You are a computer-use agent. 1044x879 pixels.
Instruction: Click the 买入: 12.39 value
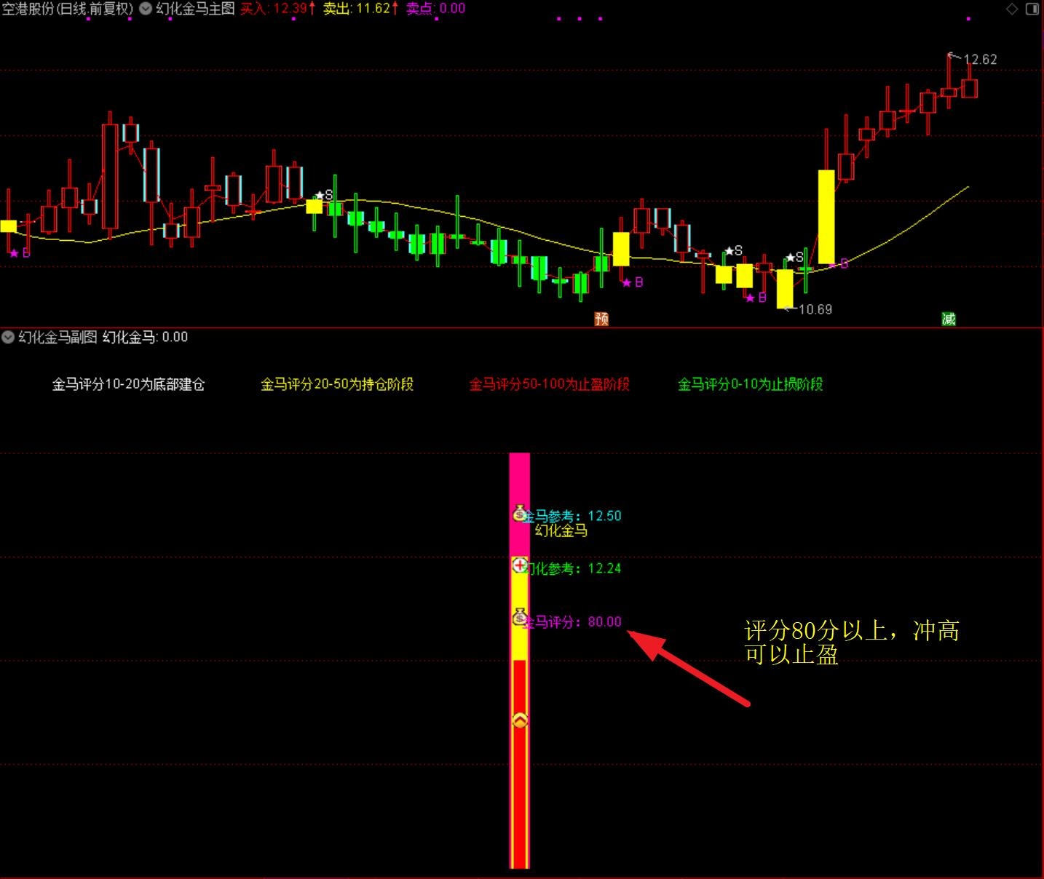coord(278,9)
